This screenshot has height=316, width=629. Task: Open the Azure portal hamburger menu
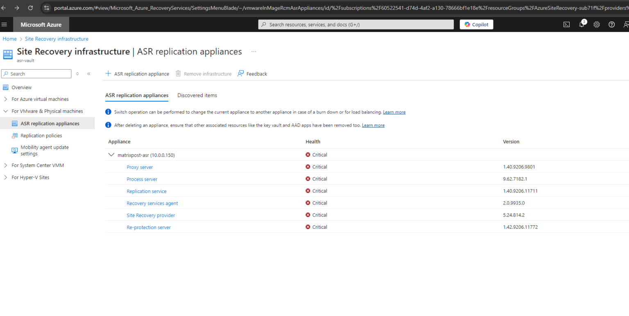(5, 25)
